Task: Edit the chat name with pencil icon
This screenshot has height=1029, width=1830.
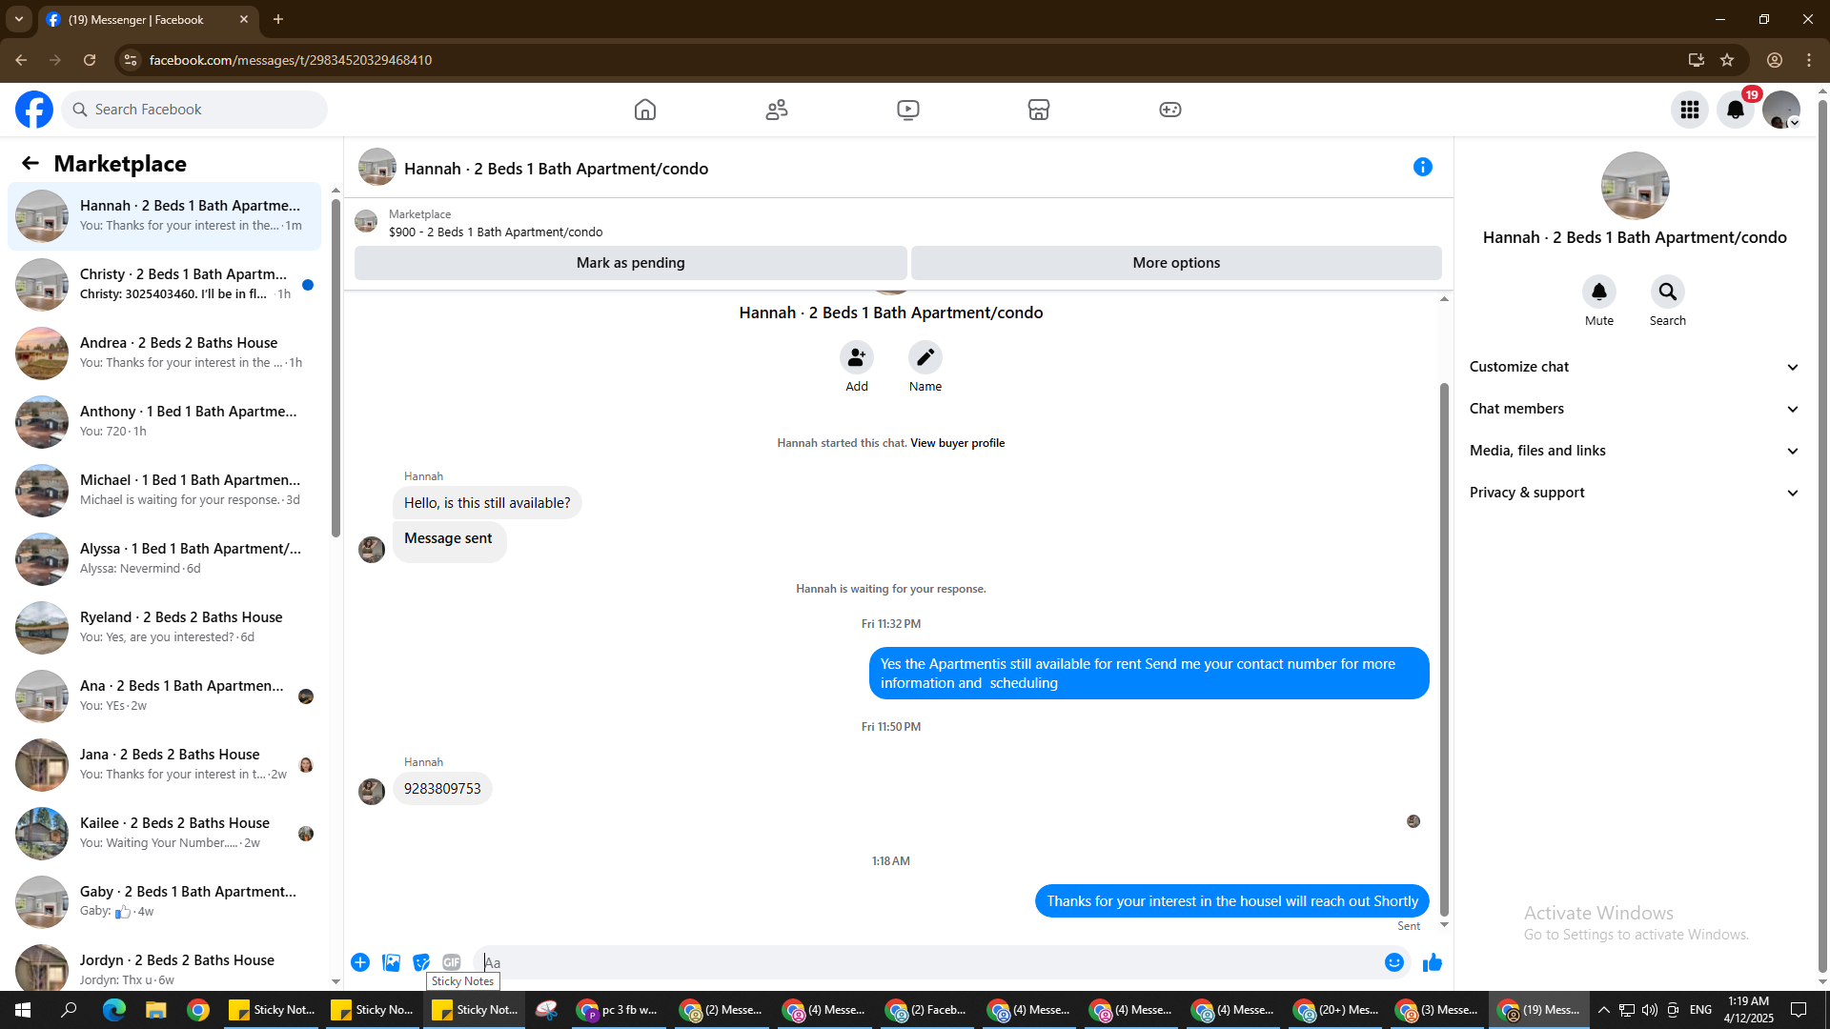Action: click(925, 357)
